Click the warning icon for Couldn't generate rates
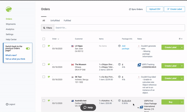187x112 pixels. pyautogui.click(x=139, y=46)
